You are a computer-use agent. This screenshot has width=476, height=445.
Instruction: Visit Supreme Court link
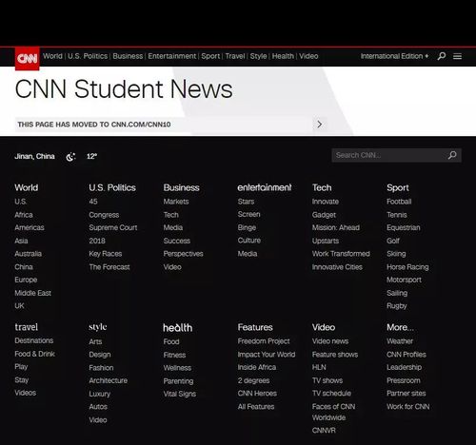point(113,227)
